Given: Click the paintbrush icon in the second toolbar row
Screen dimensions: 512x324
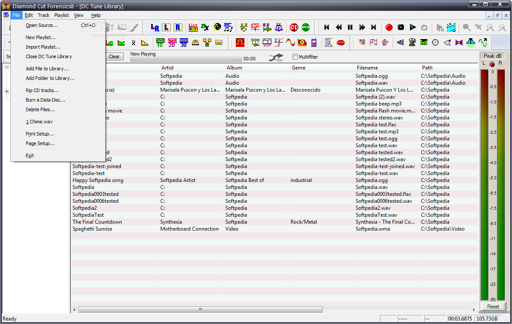Looking at the screenshot, I should pyautogui.click(x=447, y=43).
